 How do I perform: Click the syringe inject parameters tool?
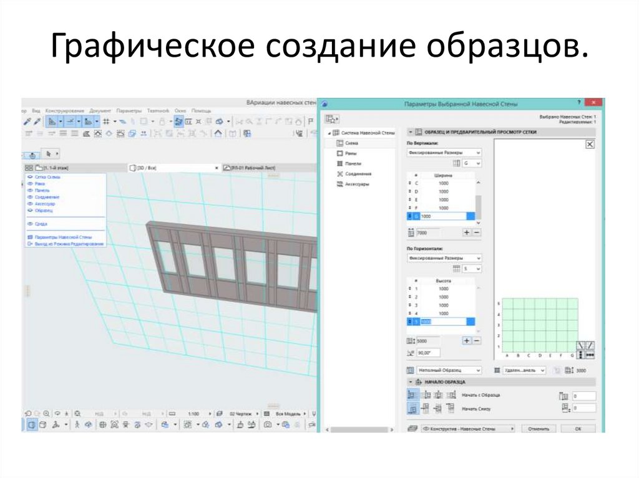[37, 122]
